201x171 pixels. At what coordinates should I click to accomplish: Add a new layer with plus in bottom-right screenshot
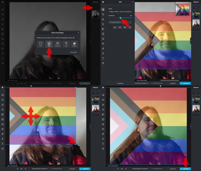click(196, 93)
